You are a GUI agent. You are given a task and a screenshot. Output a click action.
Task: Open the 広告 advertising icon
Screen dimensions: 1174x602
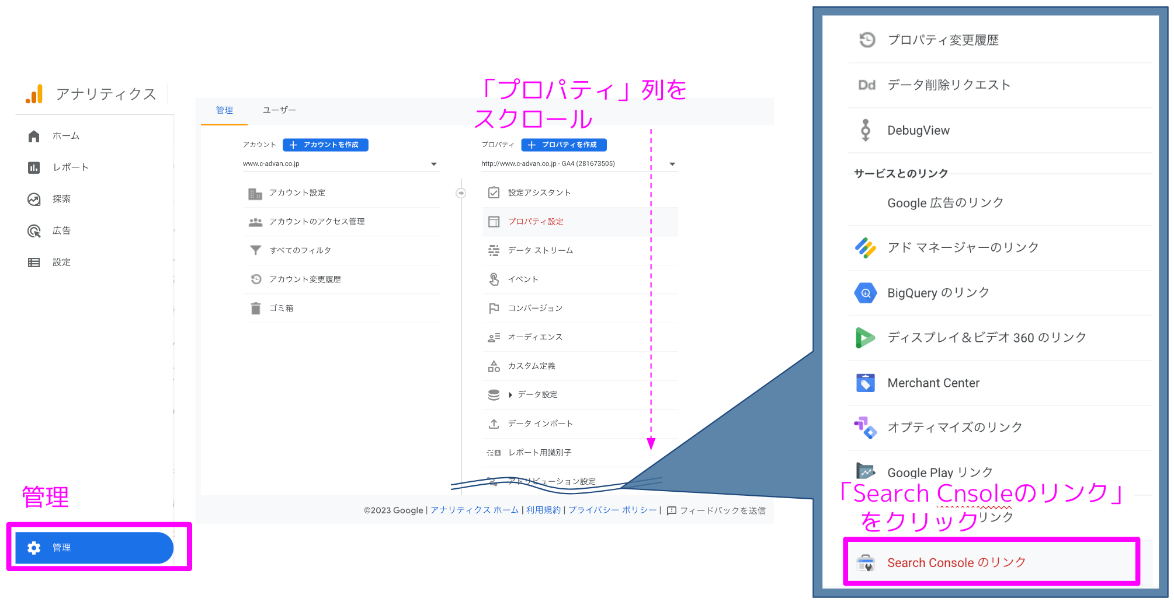[x=34, y=230]
